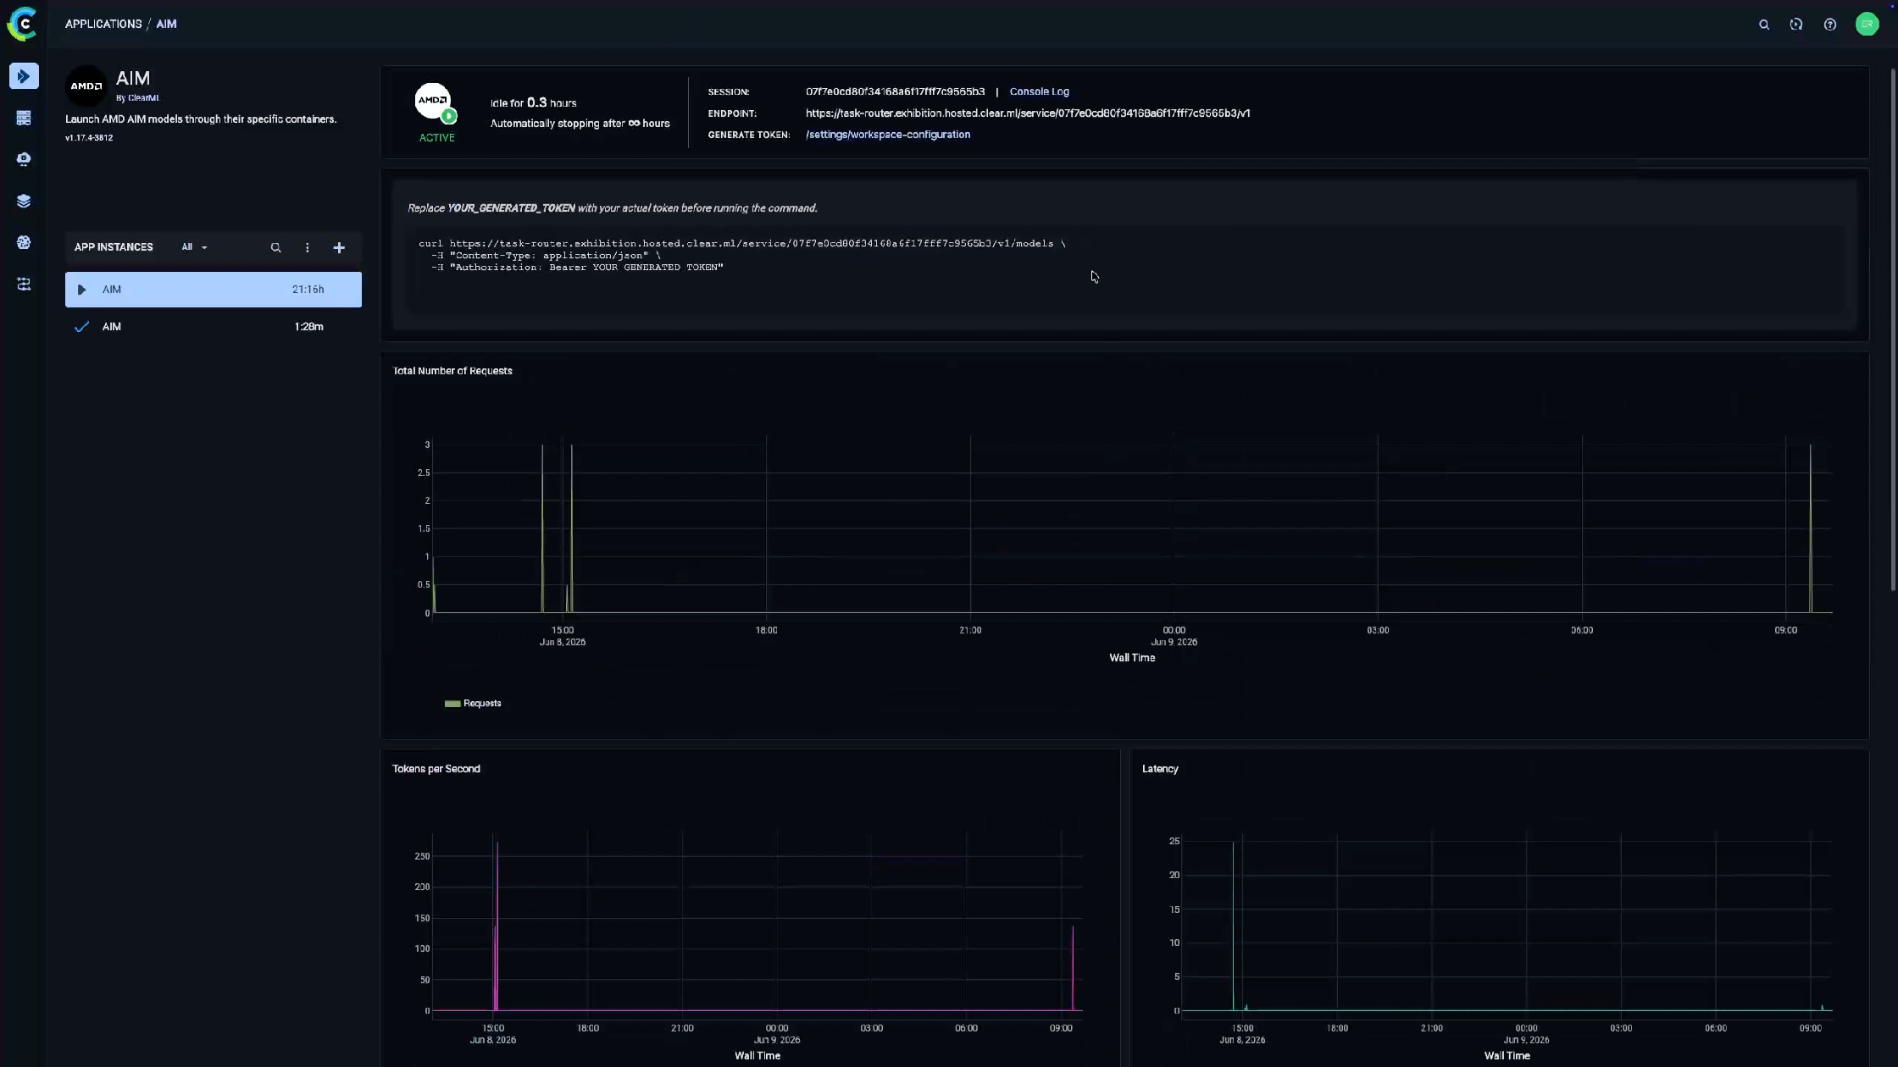The image size is (1898, 1067).
Task: Expand the All filter dropdown for App Instances
Action: [x=194, y=247]
